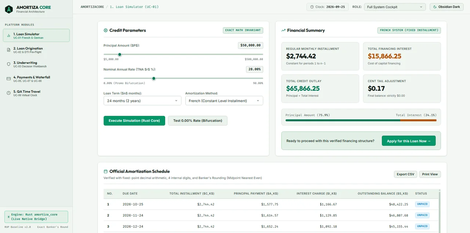Click the AMORTIZACORE breadcrumb link
The image size is (470, 233).
93,7
